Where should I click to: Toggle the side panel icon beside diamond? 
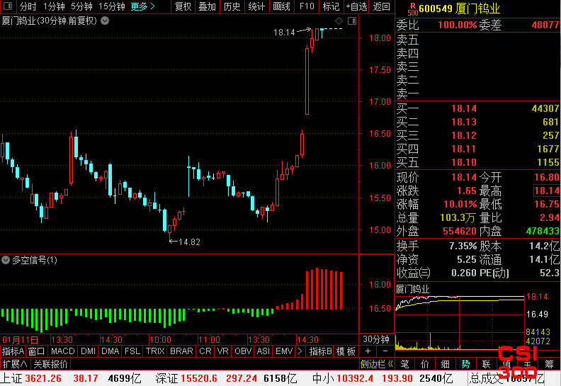click(x=352, y=21)
